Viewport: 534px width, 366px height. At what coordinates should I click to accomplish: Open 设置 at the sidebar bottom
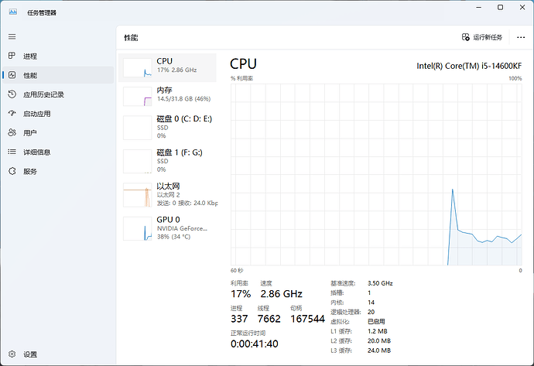point(58,354)
